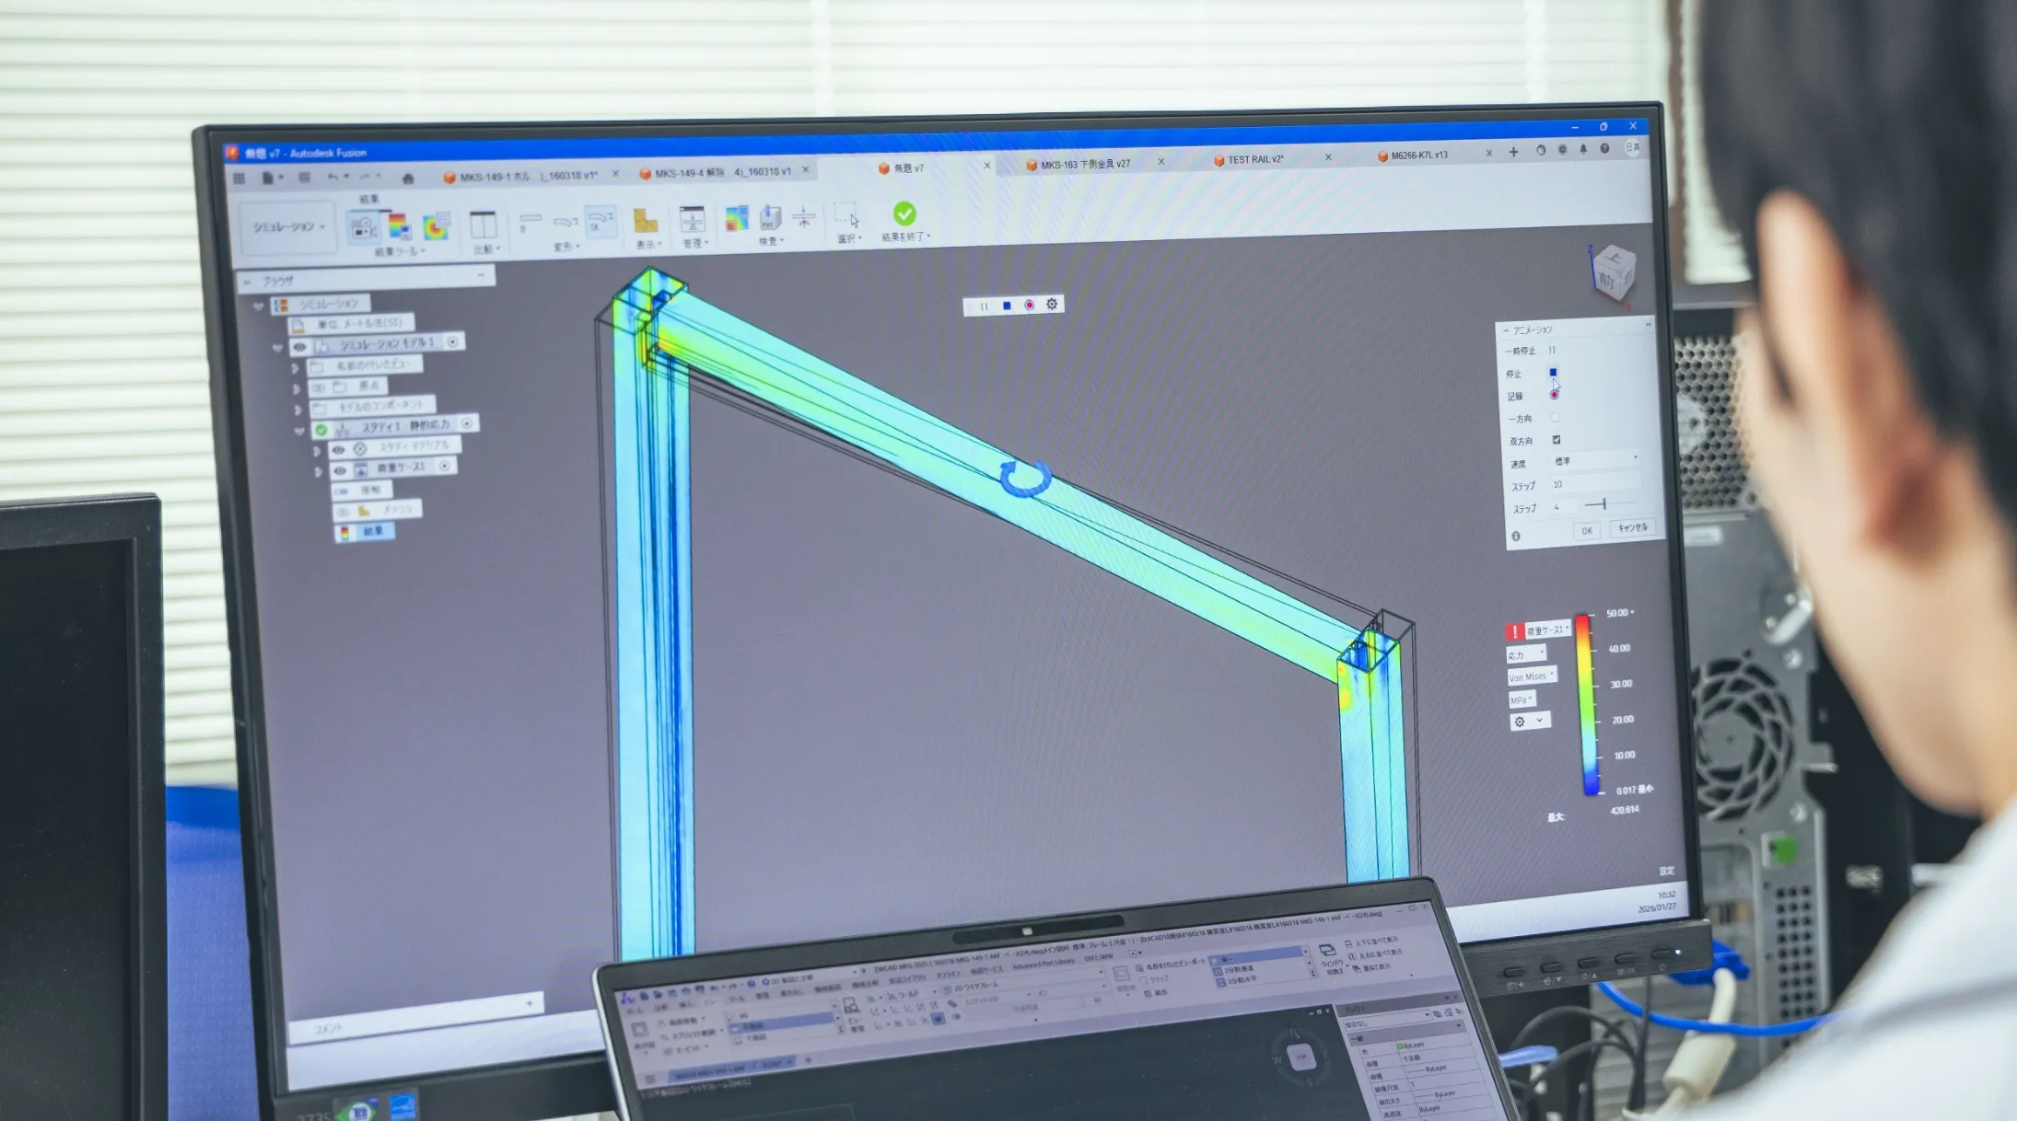
Task: Click the Undo arrow in the toolbar
Action: pyautogui.click(x=332, y=177)
